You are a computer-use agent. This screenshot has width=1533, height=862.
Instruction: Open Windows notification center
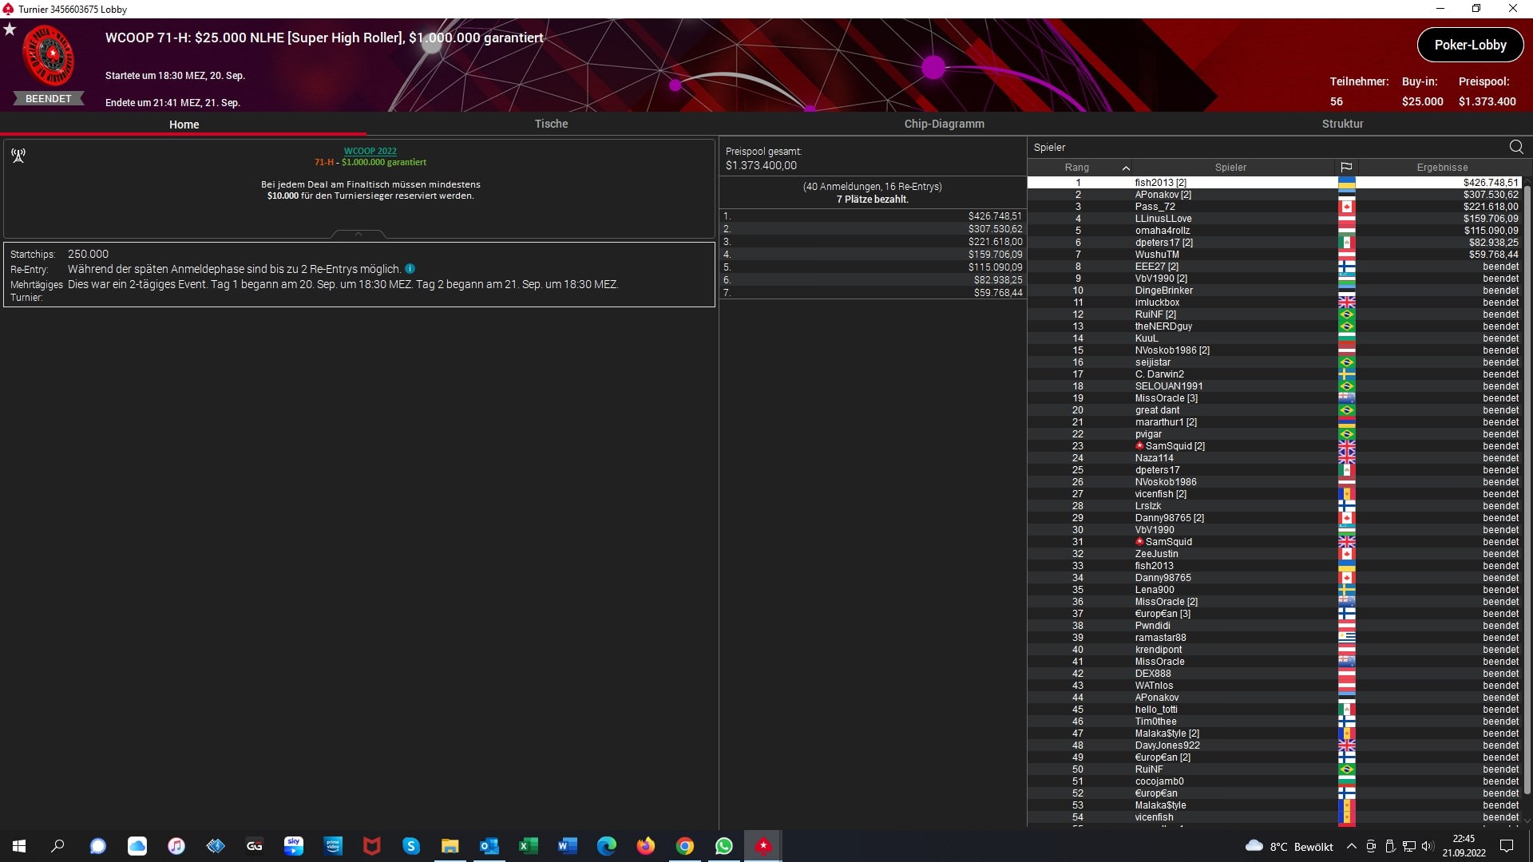click(x=1507, y=846)
